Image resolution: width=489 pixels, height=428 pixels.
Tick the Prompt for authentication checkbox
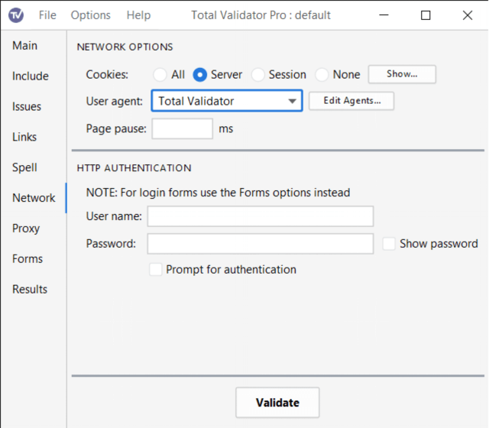[156, 269]
